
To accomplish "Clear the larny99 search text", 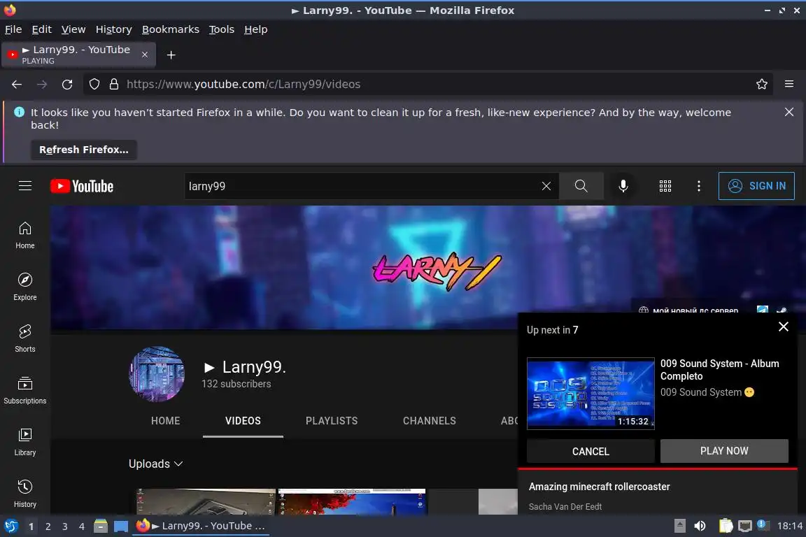I will click(x=546, y=186).
